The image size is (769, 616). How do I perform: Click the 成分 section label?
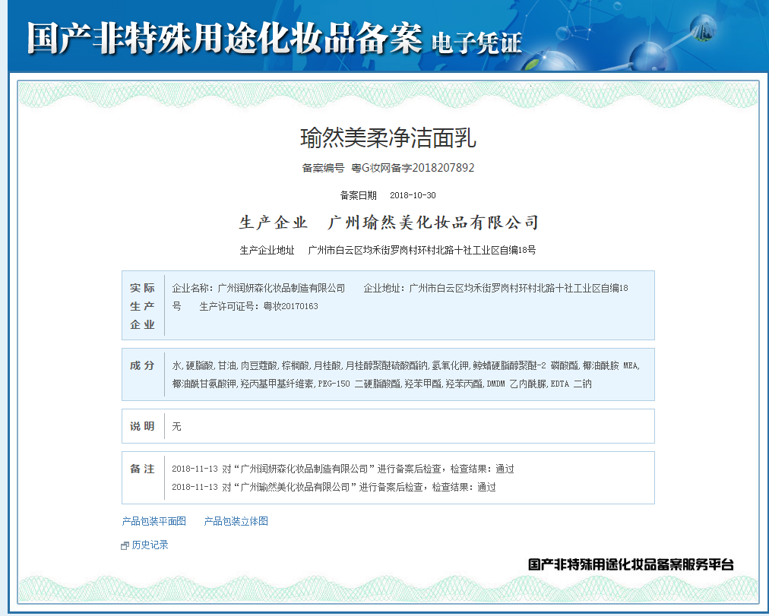point(142,365)
